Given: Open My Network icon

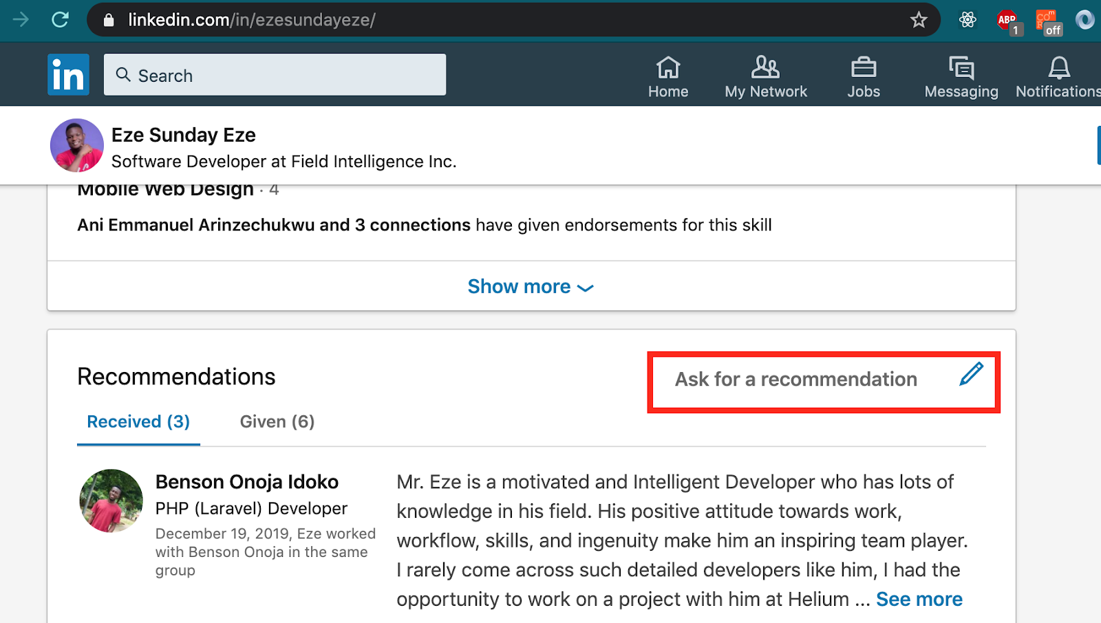Looking at the screenshot, I should click(x=765, y=68).
